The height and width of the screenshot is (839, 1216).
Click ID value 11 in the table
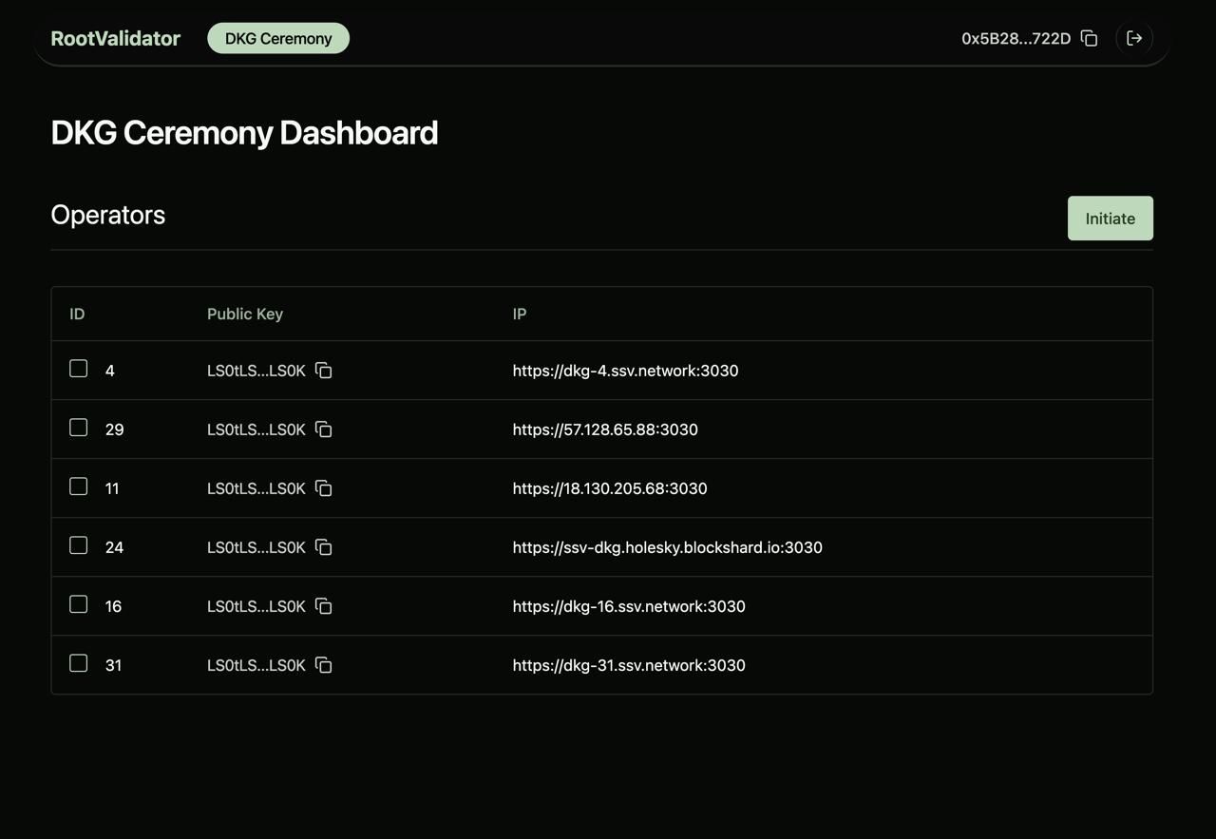tap(112, 488)
